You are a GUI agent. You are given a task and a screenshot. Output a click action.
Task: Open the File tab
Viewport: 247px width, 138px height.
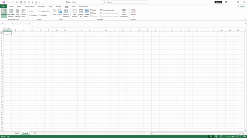[3, 6]
